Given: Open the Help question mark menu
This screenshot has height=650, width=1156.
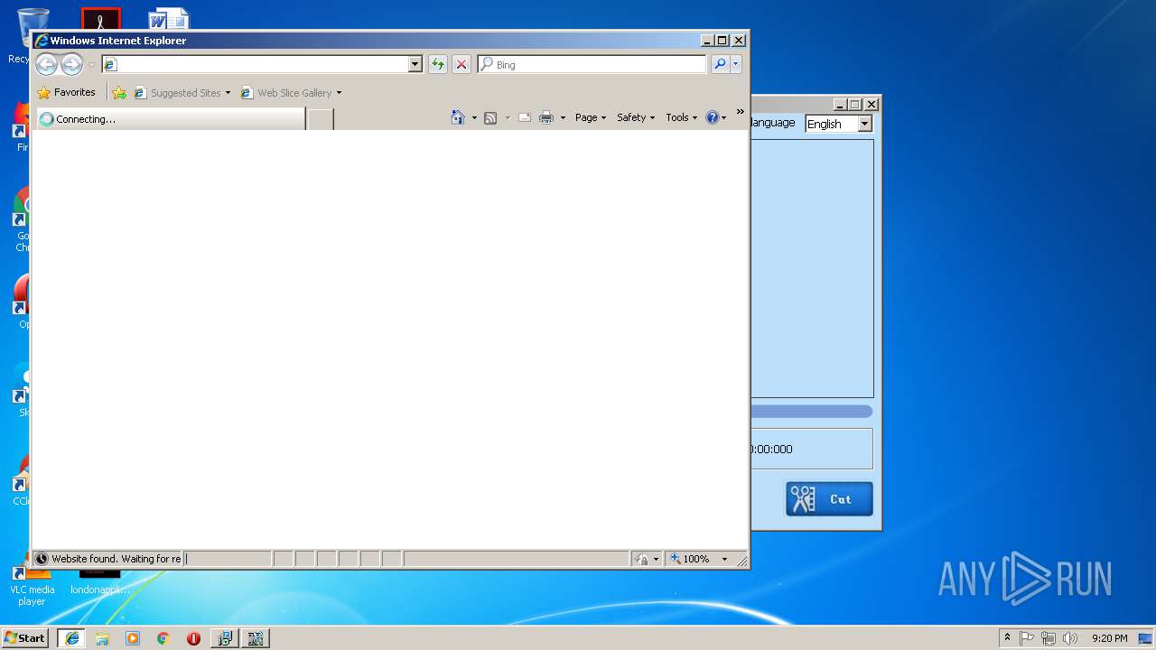Looking at the screenshot, I should (716, 117).
